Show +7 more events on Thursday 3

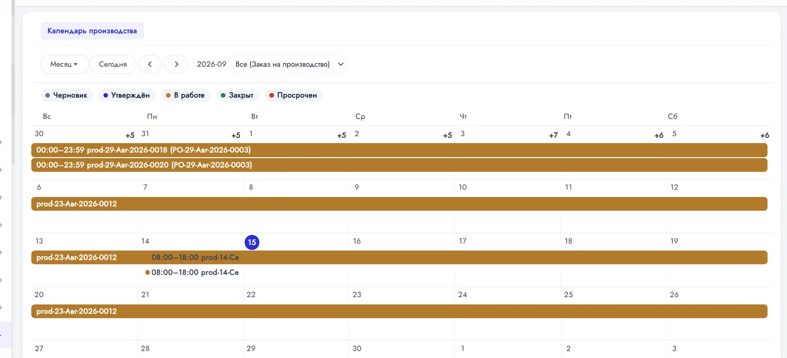click(x=553, y=136)
